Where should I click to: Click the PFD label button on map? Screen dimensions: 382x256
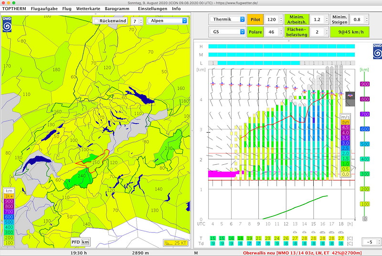click(x=75, y=242)
